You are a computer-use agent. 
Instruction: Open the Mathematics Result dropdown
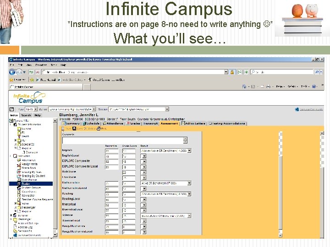[x=189, y=183]
